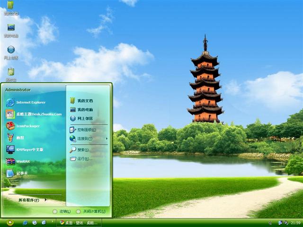
Task: Click the volume tray icon
Action: point(286,223)
